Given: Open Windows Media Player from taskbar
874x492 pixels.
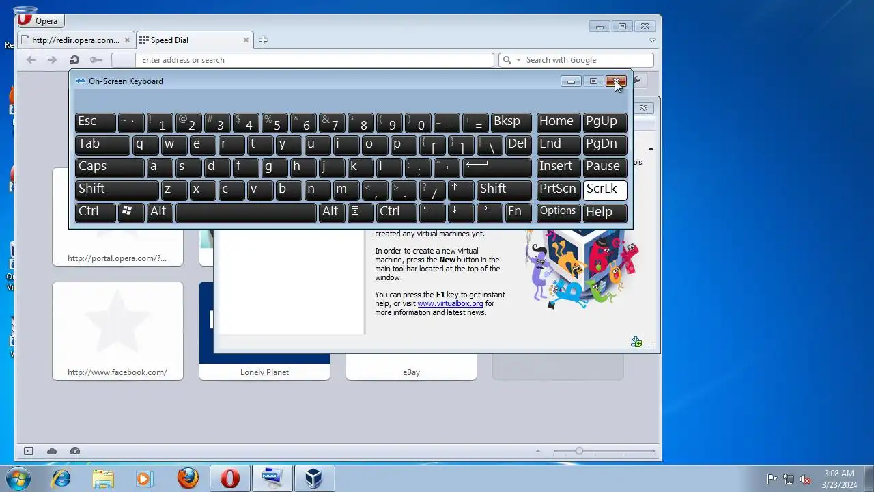Looking at the screenshot, I should (x=144, y=478).
